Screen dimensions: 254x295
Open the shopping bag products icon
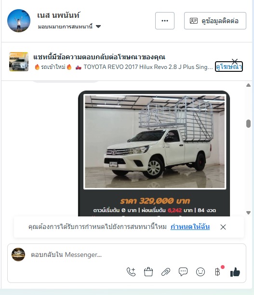click(x=148, y=272)
